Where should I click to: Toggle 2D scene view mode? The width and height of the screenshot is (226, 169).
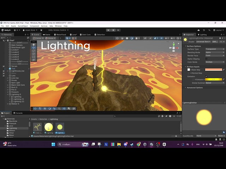click(145, 38)
